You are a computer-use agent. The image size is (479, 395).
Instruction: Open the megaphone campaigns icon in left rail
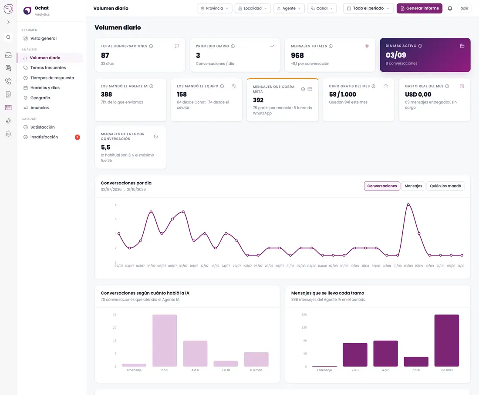(9, 121)
